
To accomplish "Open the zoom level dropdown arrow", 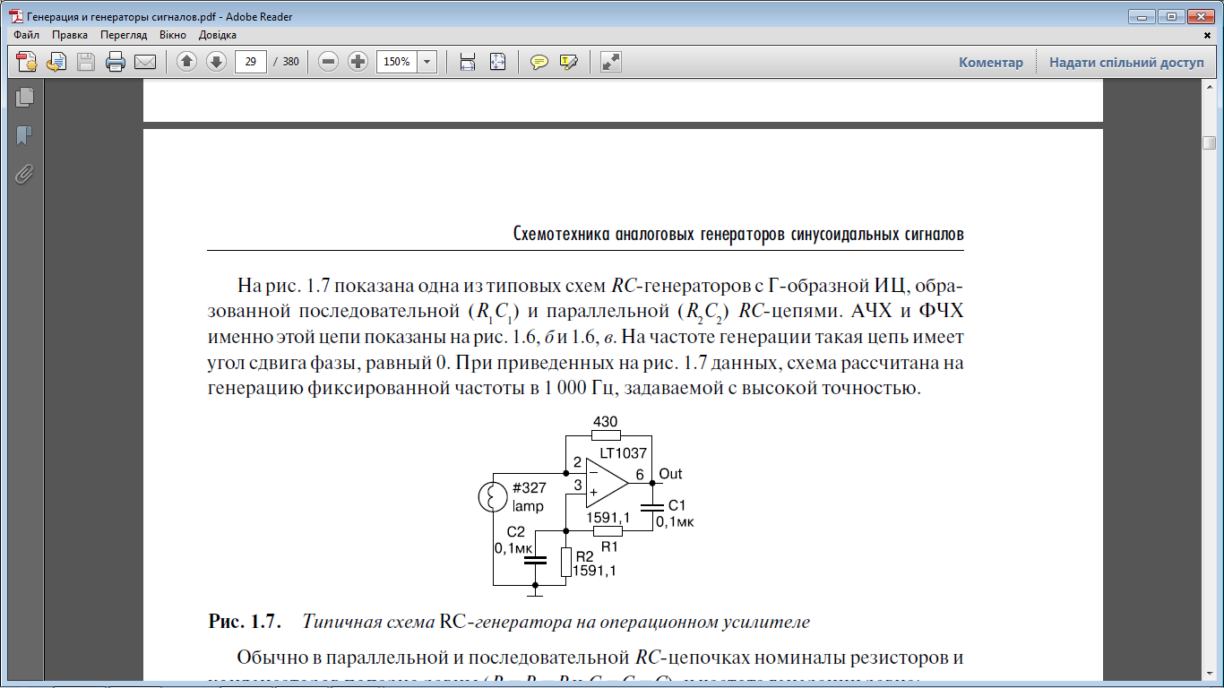I will 427,62.
